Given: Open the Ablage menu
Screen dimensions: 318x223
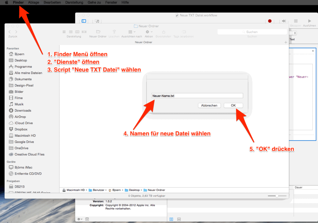Looking at the screenshot, I should pyautogui.click(x=34, y=2).
